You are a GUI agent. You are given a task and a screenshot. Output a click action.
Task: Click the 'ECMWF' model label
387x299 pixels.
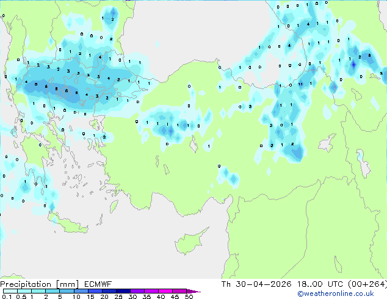coord(98,284)
